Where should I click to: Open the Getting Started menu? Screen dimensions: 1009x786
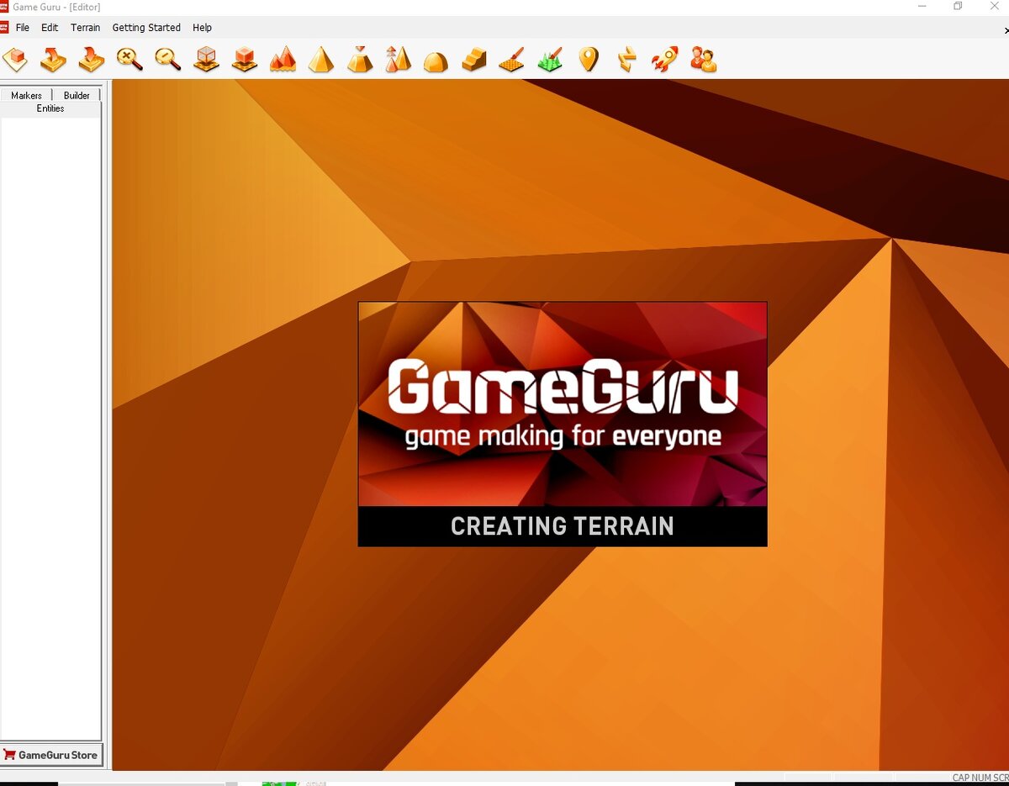pos(146,28)
